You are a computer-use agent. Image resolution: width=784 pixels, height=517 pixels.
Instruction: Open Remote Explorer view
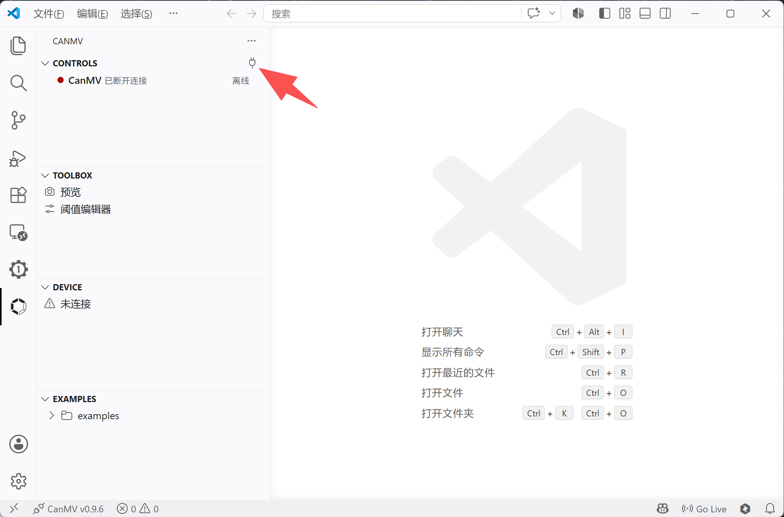click(18, 232)
